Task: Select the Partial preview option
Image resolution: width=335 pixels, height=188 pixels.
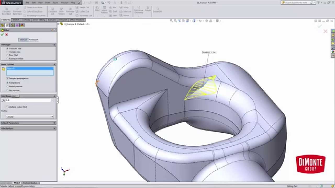Action: pos(14,86)
